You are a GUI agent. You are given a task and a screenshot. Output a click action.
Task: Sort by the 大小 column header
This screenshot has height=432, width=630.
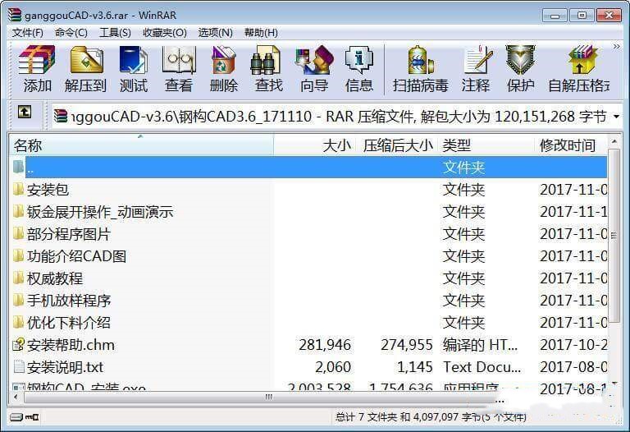(315, 145)
